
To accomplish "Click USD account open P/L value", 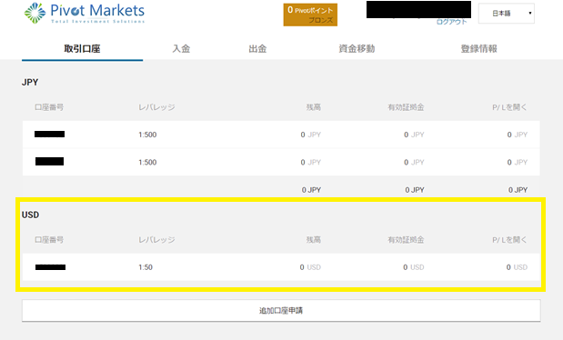I will coord(517,267).
